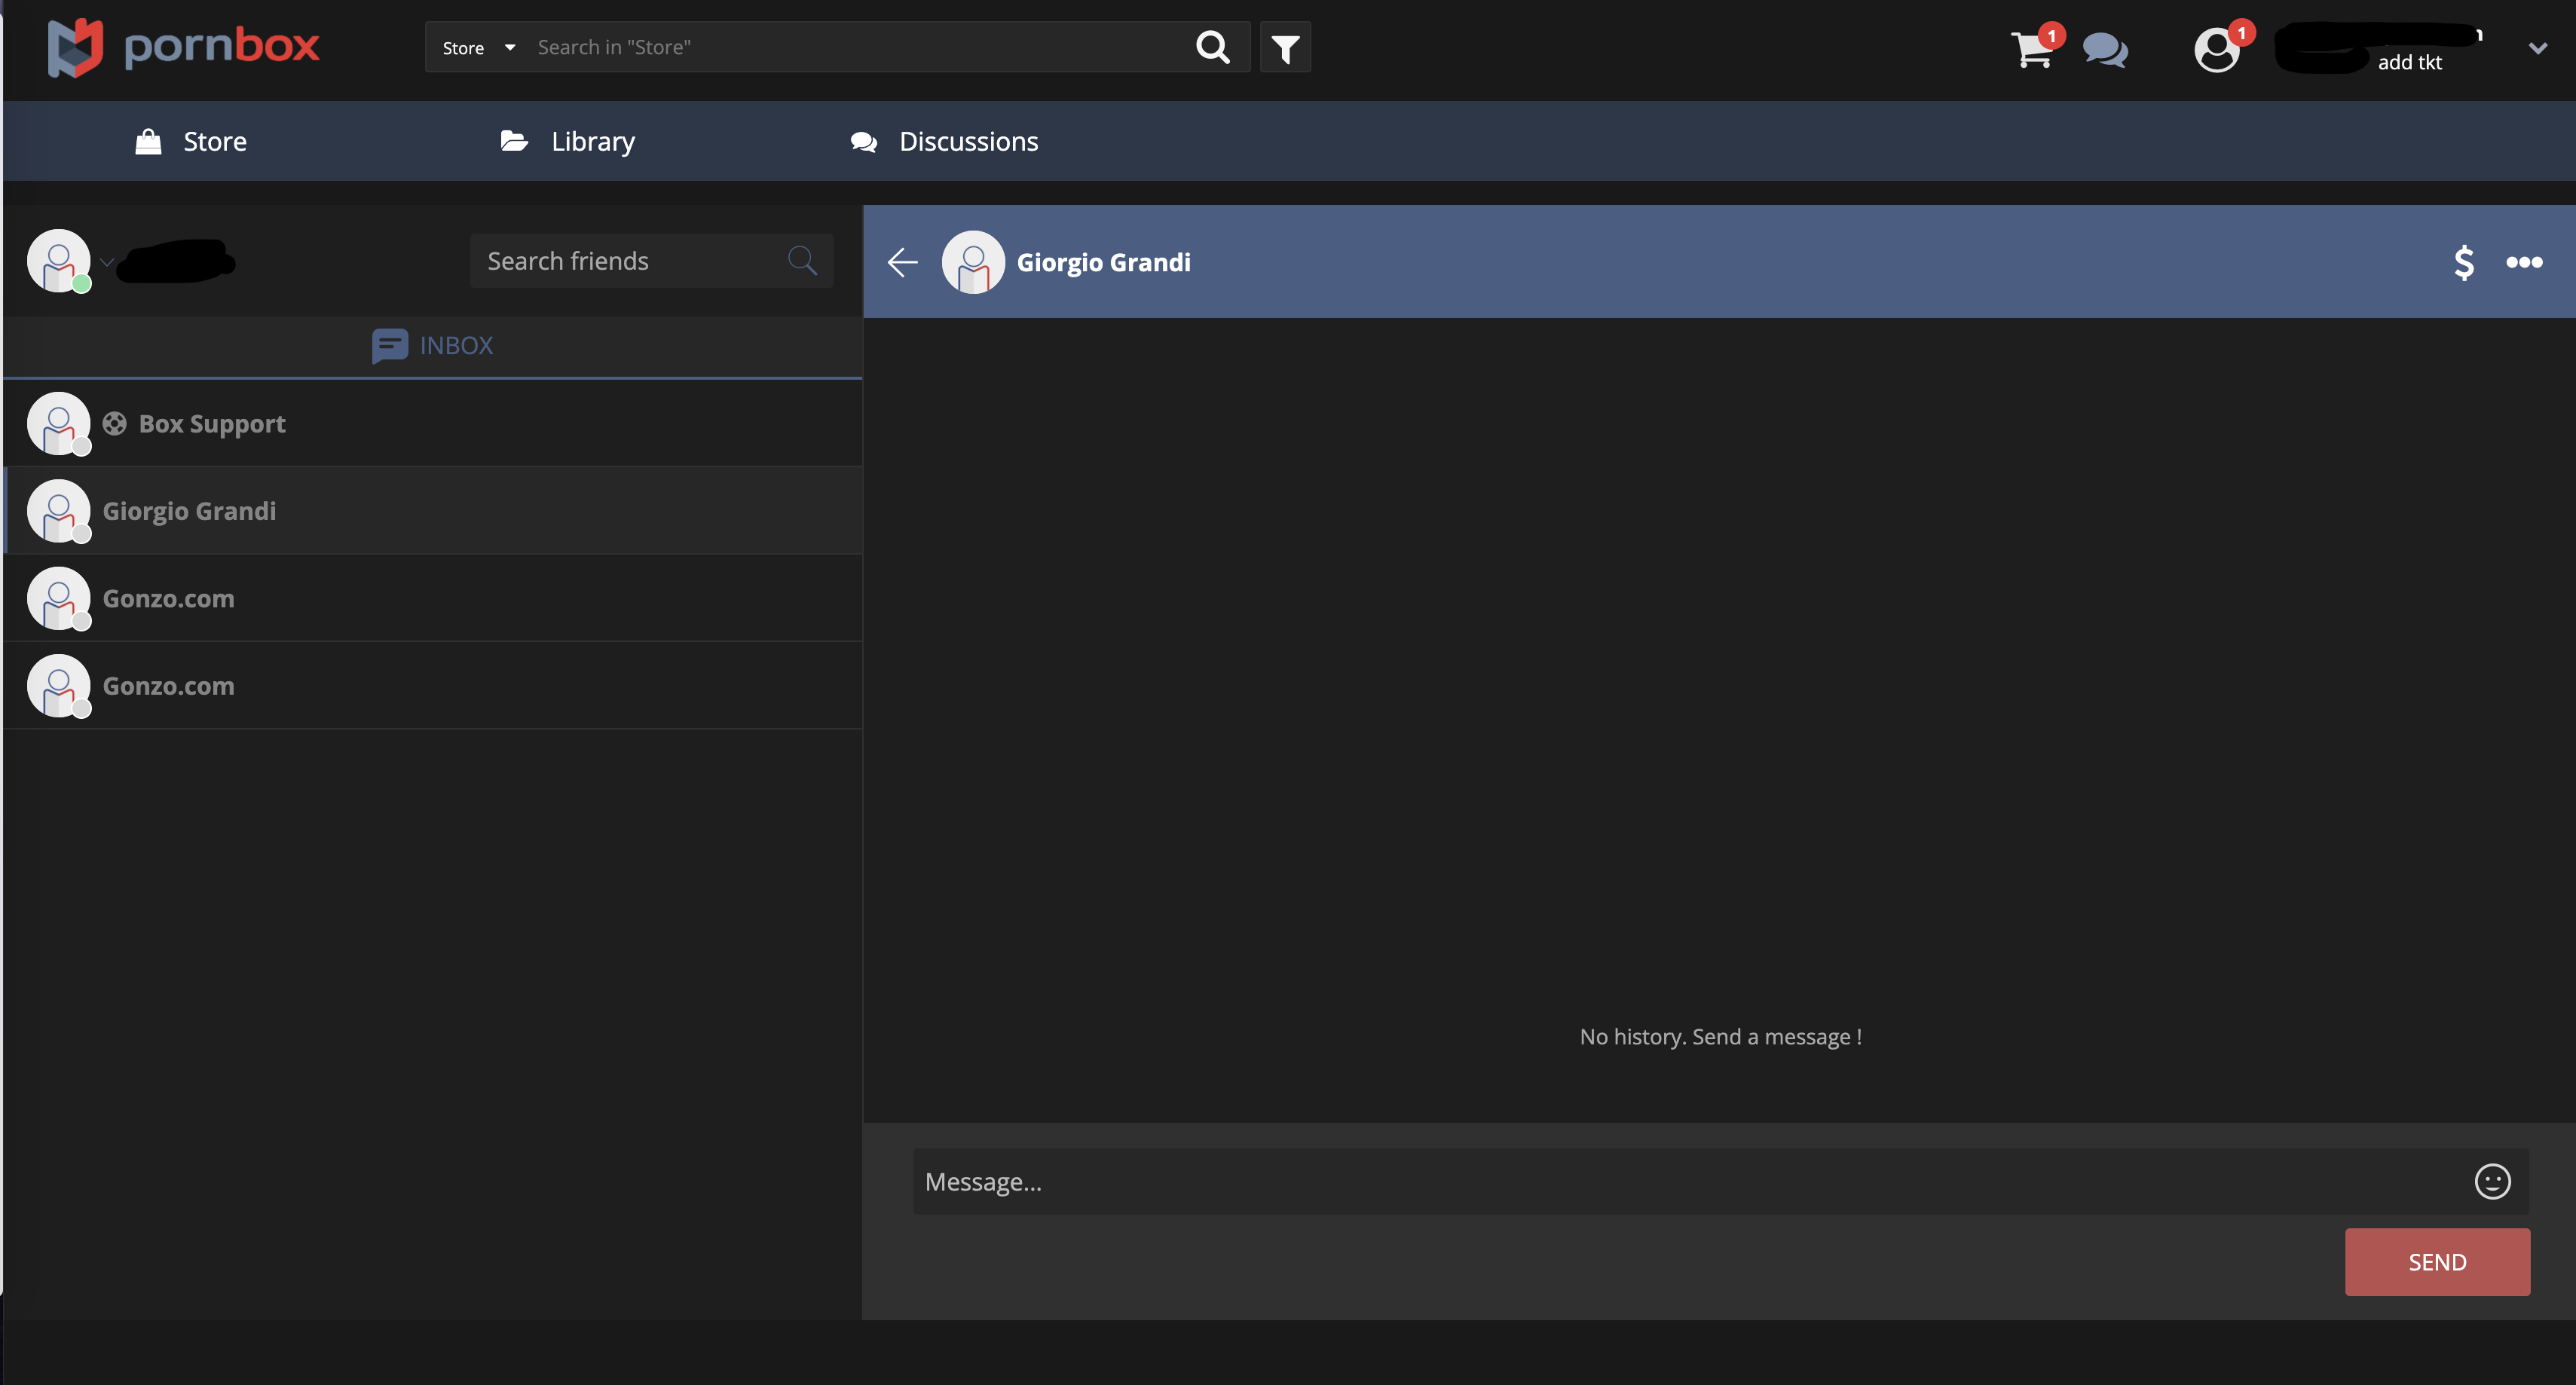Open the Discussions tab
The width and height of the screenshot is (2576, 1385).
(x=944, y=141)
